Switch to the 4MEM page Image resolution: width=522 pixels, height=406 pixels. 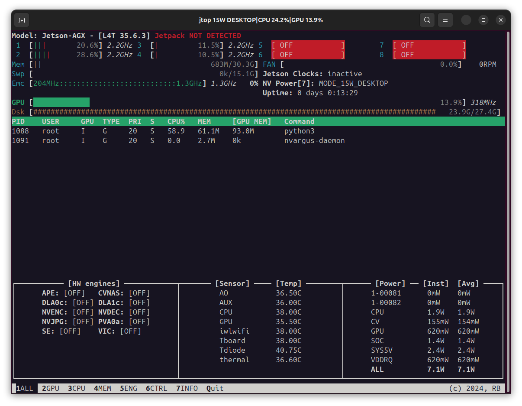coord(103,388)
